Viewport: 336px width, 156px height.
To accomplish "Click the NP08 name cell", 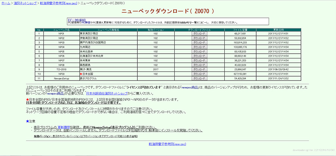I will click(x=61, y=65).
